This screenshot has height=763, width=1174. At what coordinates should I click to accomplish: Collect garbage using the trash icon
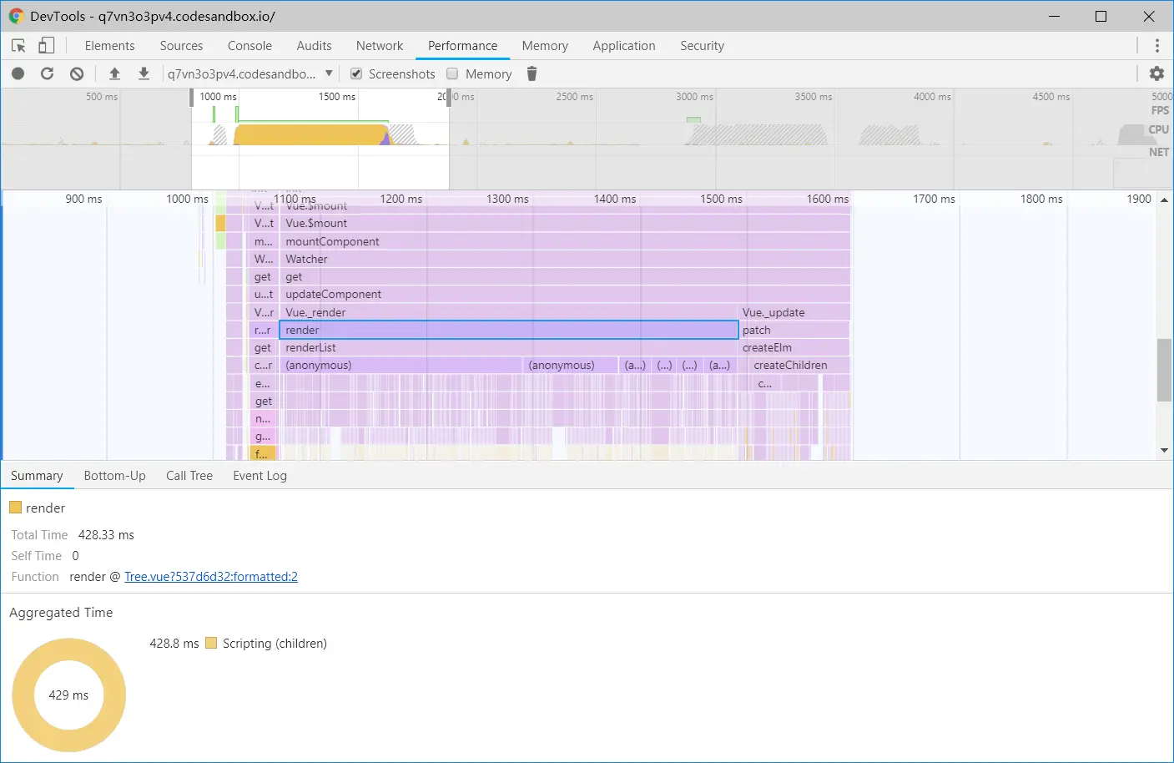point(532,73)
